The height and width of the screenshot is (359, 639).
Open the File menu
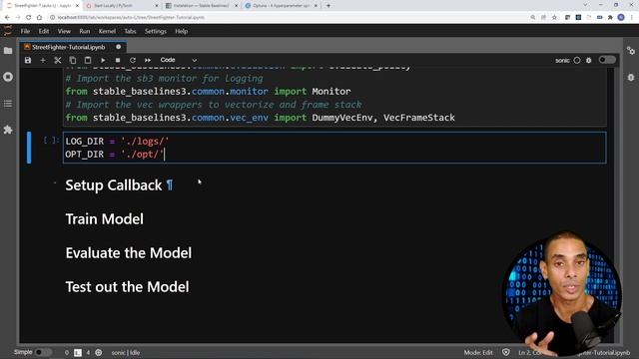click(x=25, y=31)
